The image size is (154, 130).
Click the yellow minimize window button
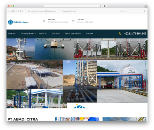(11, 6)
